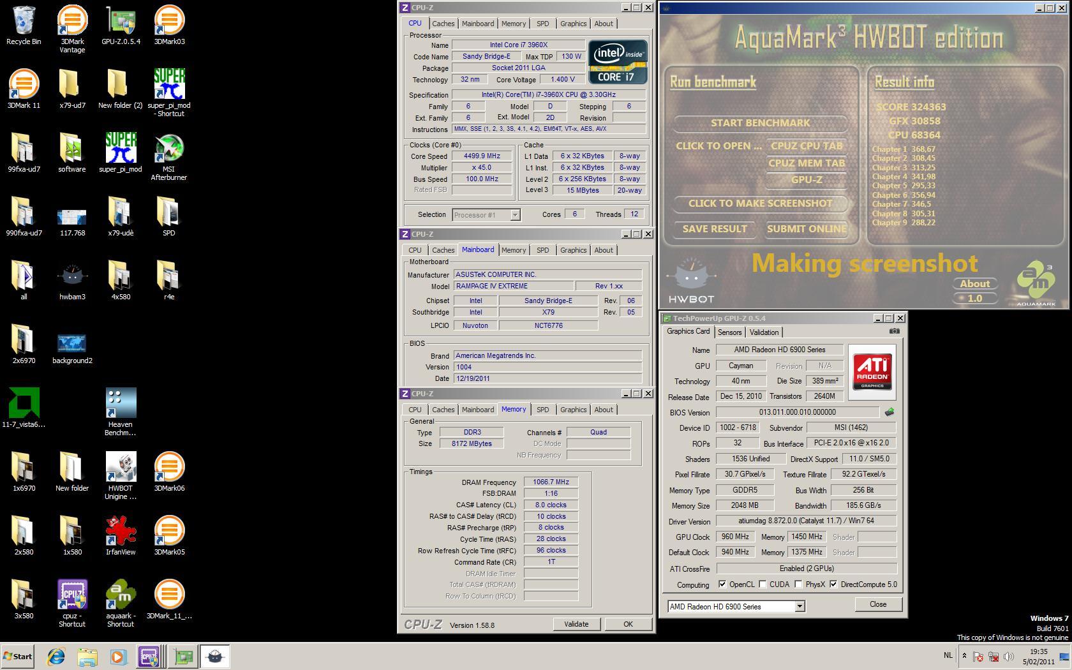Open MSI Afterburner desktop icon
Screen dimensions: 1072x670
click(x=169, y=156)
